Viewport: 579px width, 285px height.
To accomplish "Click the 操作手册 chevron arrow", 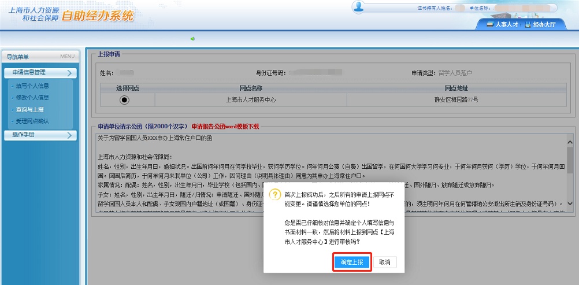I will [69, 135].
